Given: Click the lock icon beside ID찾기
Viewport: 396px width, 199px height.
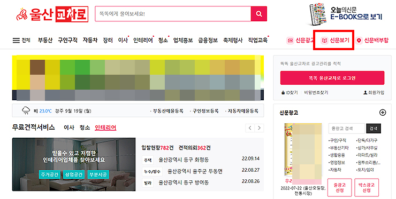Looking at the screenshot, I should click(283, 93).
